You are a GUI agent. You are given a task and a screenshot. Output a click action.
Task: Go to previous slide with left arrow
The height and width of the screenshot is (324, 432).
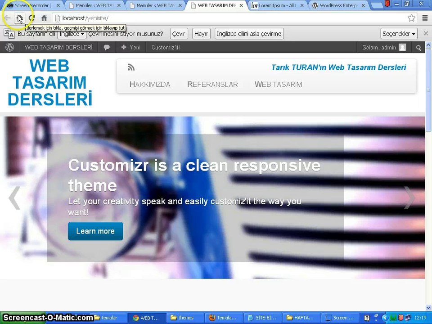(14, 198)
